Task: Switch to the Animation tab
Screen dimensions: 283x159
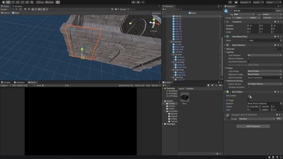Action: (19, 83)
